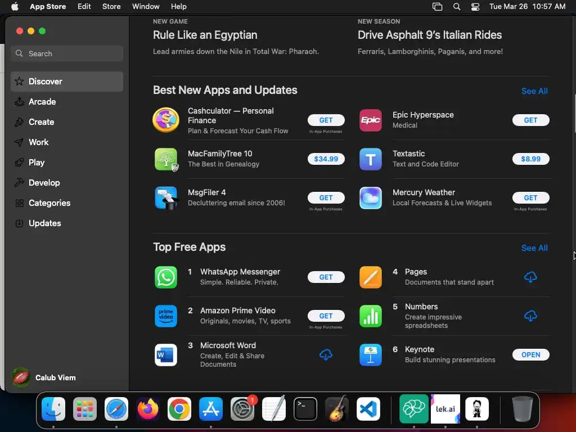The height and width of the screenshot is (432, 576).
Task: Open the Numbers app icon
Action: pos(370,316)
